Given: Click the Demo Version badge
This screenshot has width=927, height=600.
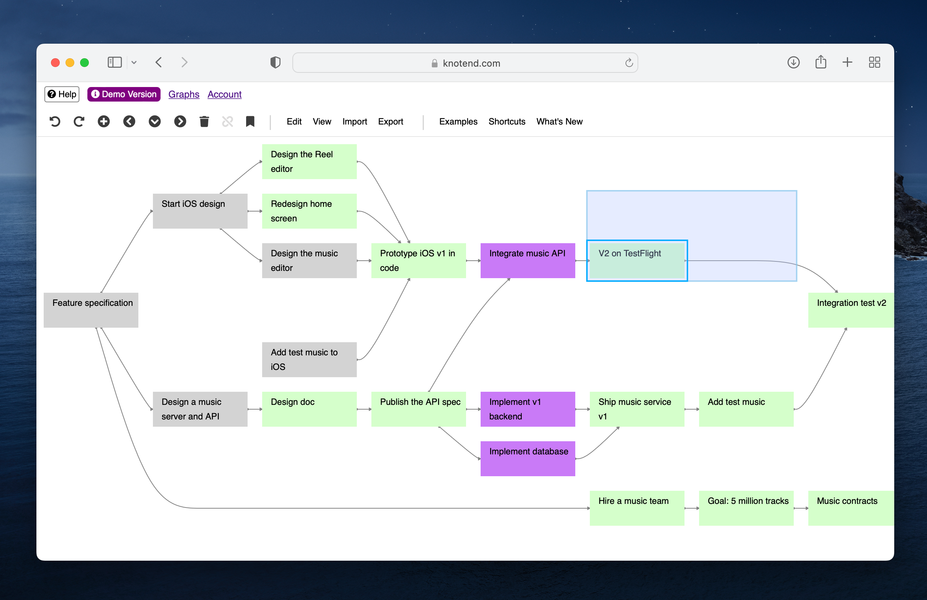Looking at the screenshot, I should pyautogui.click(x=124, y=94).
